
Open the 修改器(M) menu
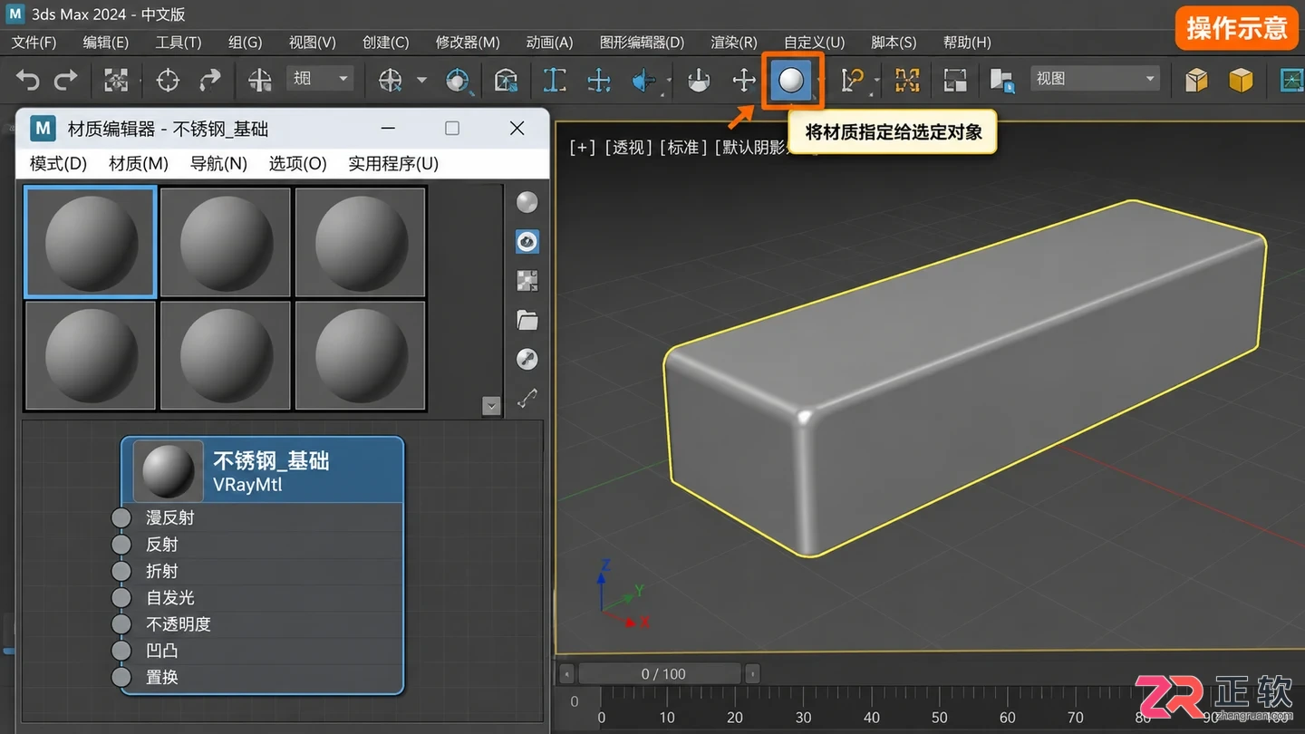click(x=468, y=43)
